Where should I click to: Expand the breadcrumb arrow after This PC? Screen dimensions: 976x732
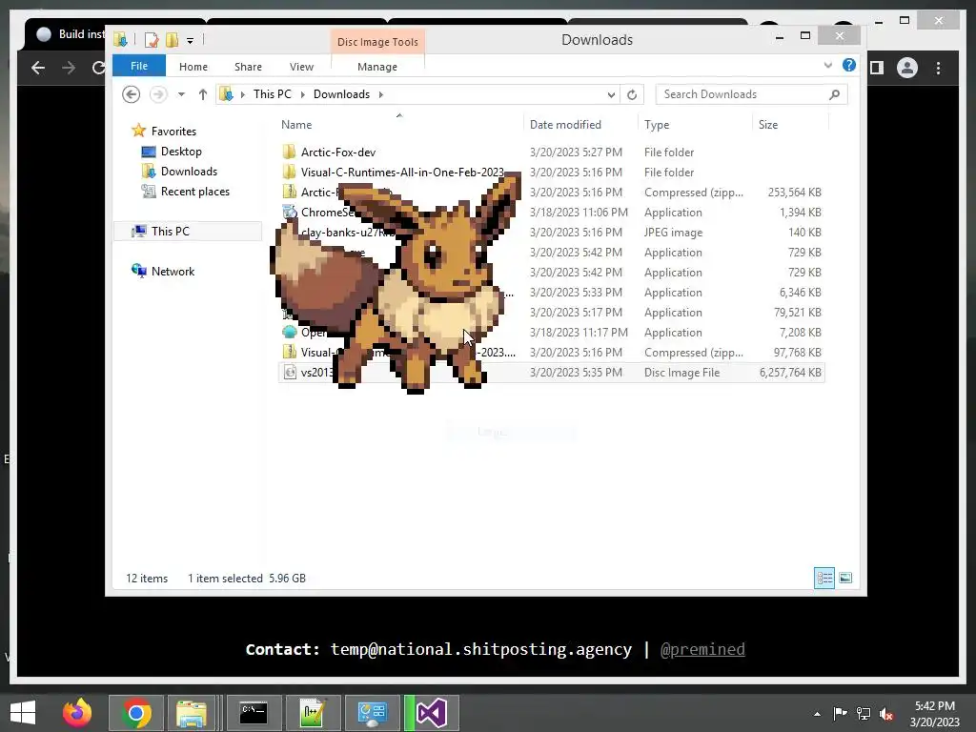click(x=302, y=94)
